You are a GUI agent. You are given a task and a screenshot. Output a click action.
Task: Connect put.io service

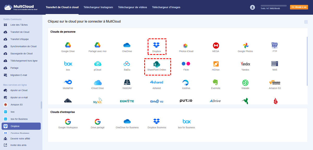pos(186,101)
